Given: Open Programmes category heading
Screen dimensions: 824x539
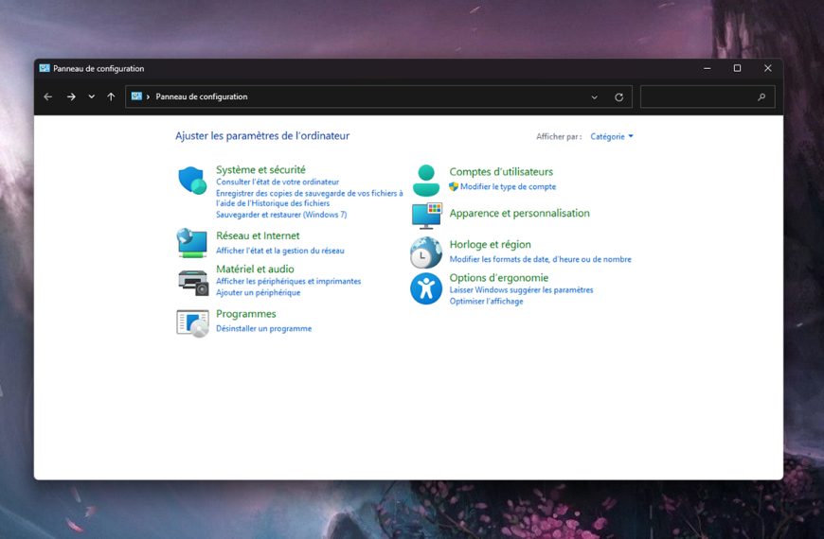Looking at the screenshot, I should click(x=246, y=314).
